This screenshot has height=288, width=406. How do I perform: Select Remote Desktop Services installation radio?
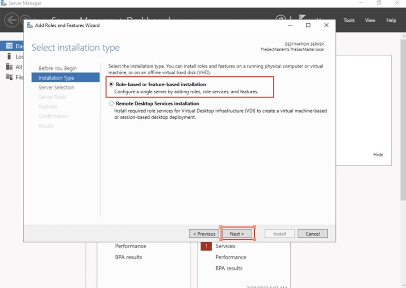(x=111, y=103)
